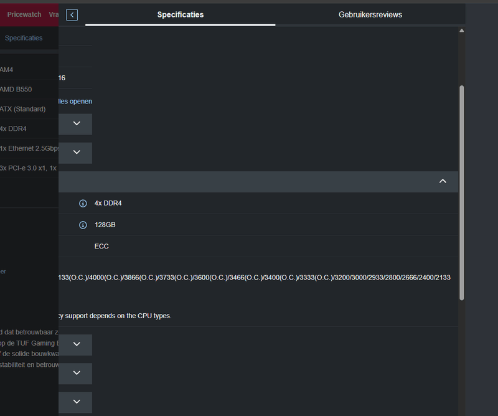Expand the second collapsed section under Alles openen

(x=77, y=152)
